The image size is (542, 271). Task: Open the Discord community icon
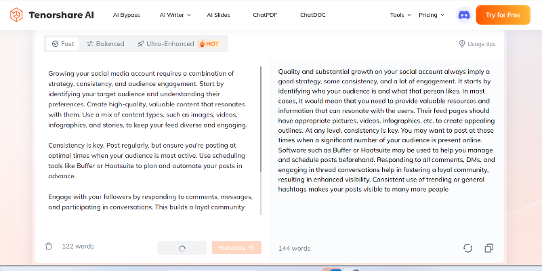click(464, 14)
